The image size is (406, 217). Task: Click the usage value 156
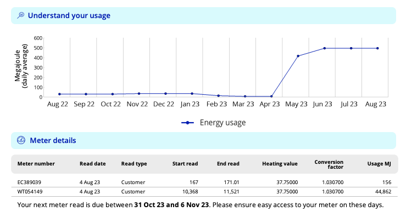[387, 182]
